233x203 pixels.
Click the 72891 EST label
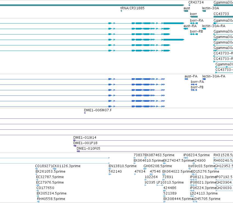168,177
